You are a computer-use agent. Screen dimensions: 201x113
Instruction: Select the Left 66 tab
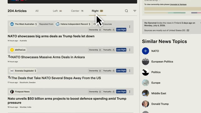(57, 11)
